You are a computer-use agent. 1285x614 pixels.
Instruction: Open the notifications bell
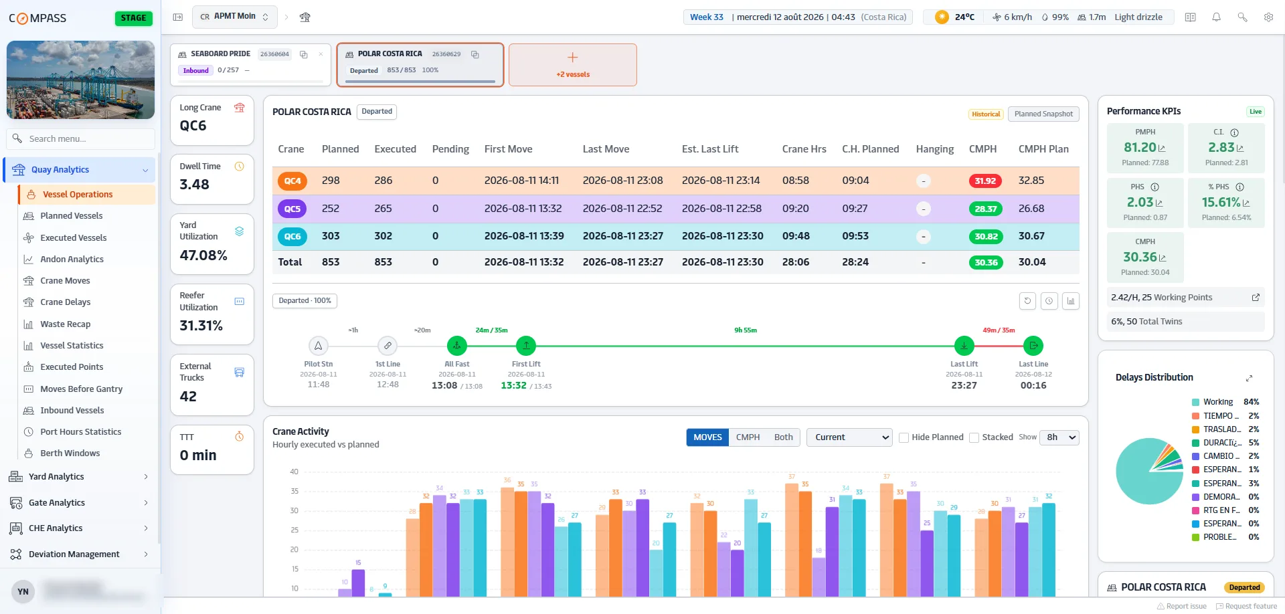pos(1216,17)
